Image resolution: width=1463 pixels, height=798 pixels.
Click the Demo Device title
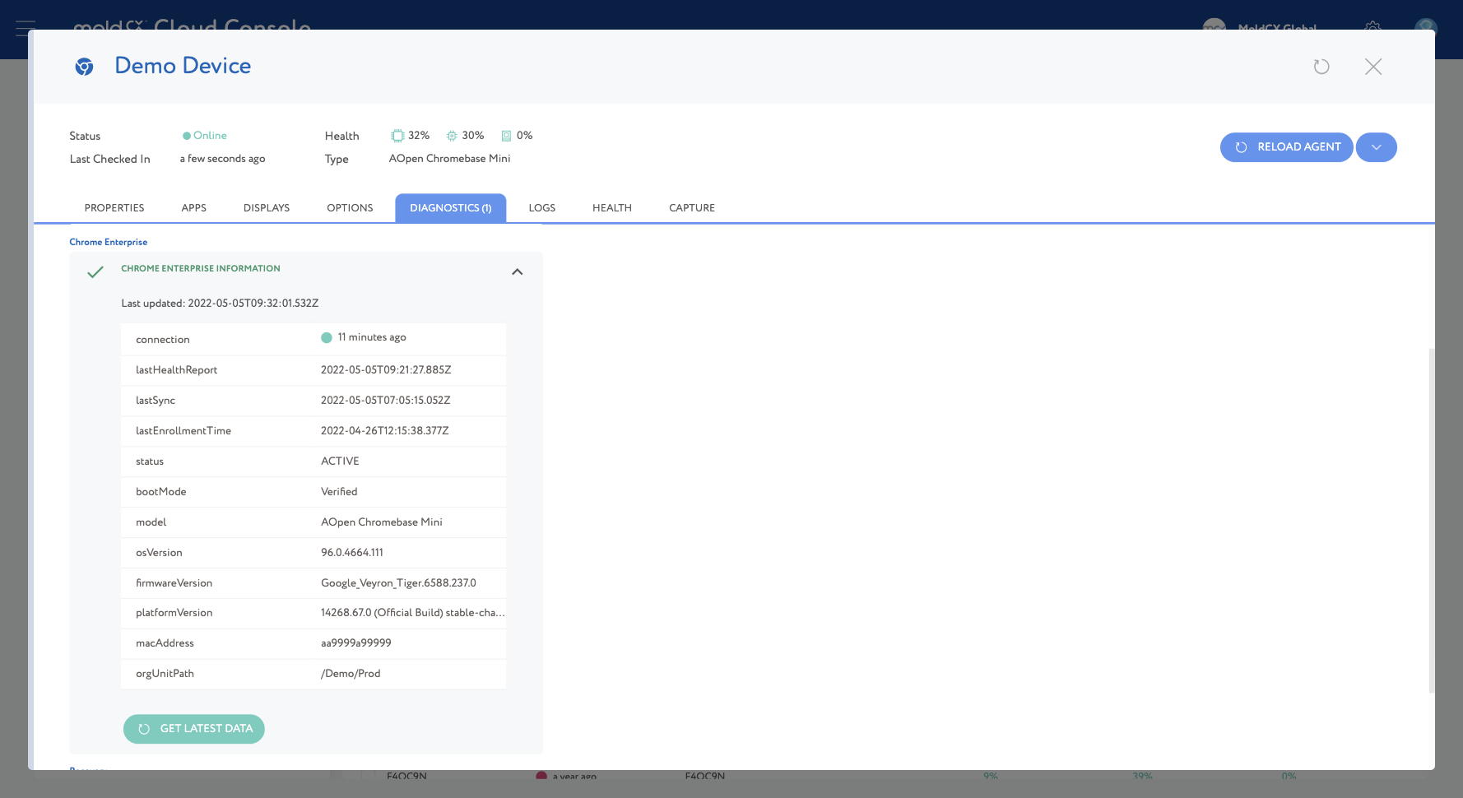pyautogui.click(x=183, y=66)
